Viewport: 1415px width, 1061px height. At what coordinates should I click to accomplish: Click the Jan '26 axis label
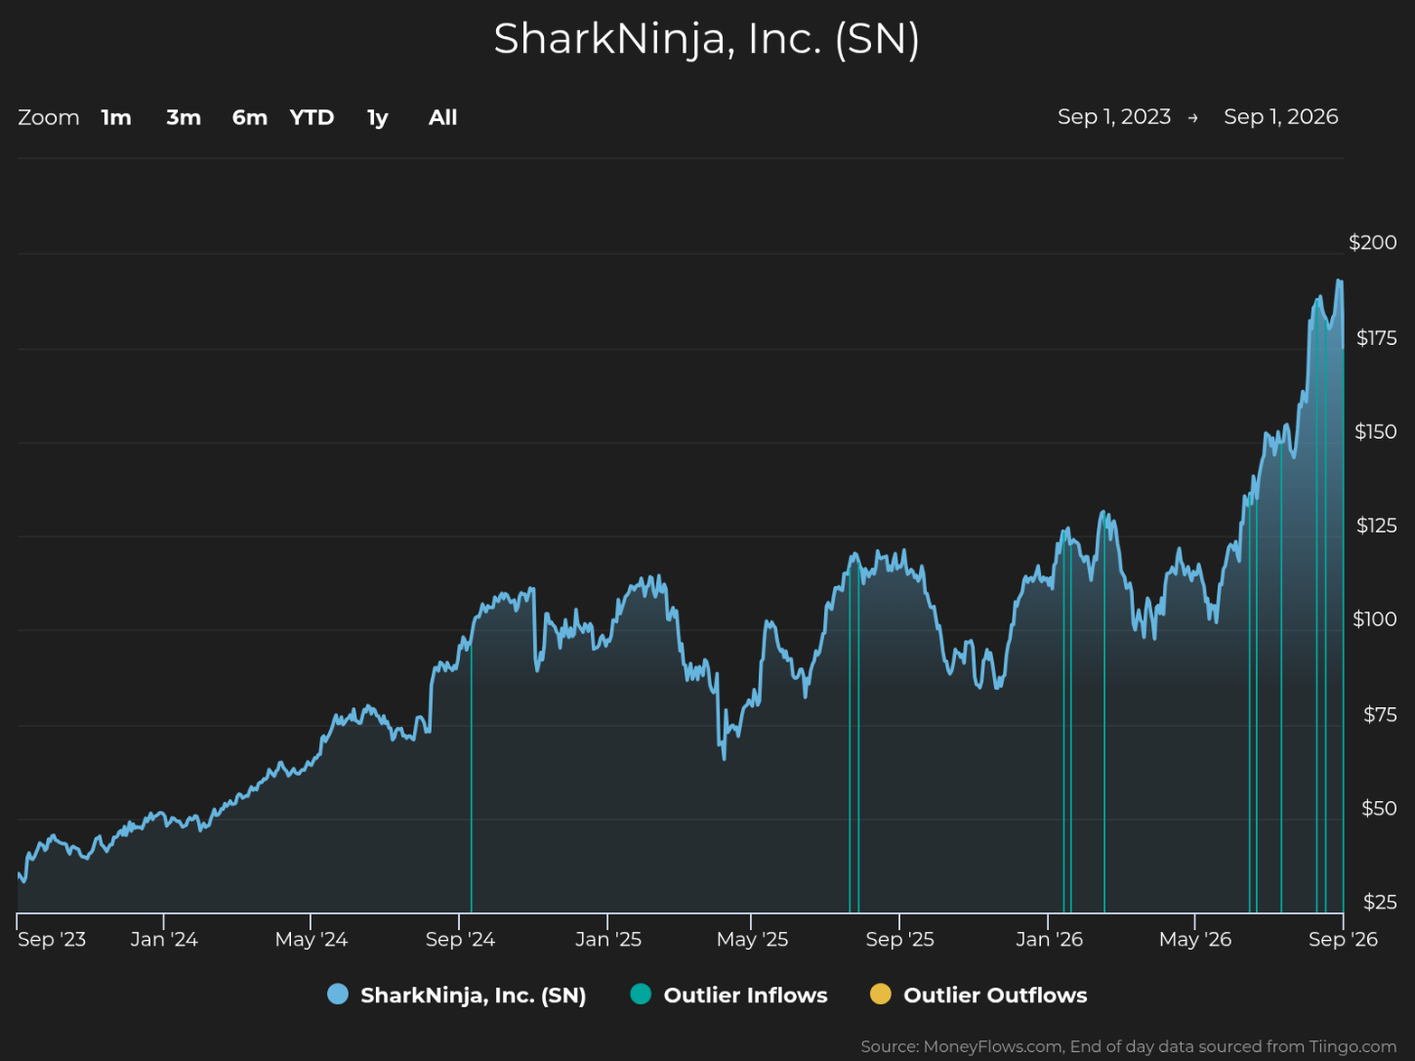pyautogui.click(x=1049, y=939)
